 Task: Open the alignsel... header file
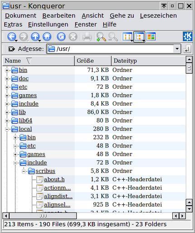tap(57, 205)
